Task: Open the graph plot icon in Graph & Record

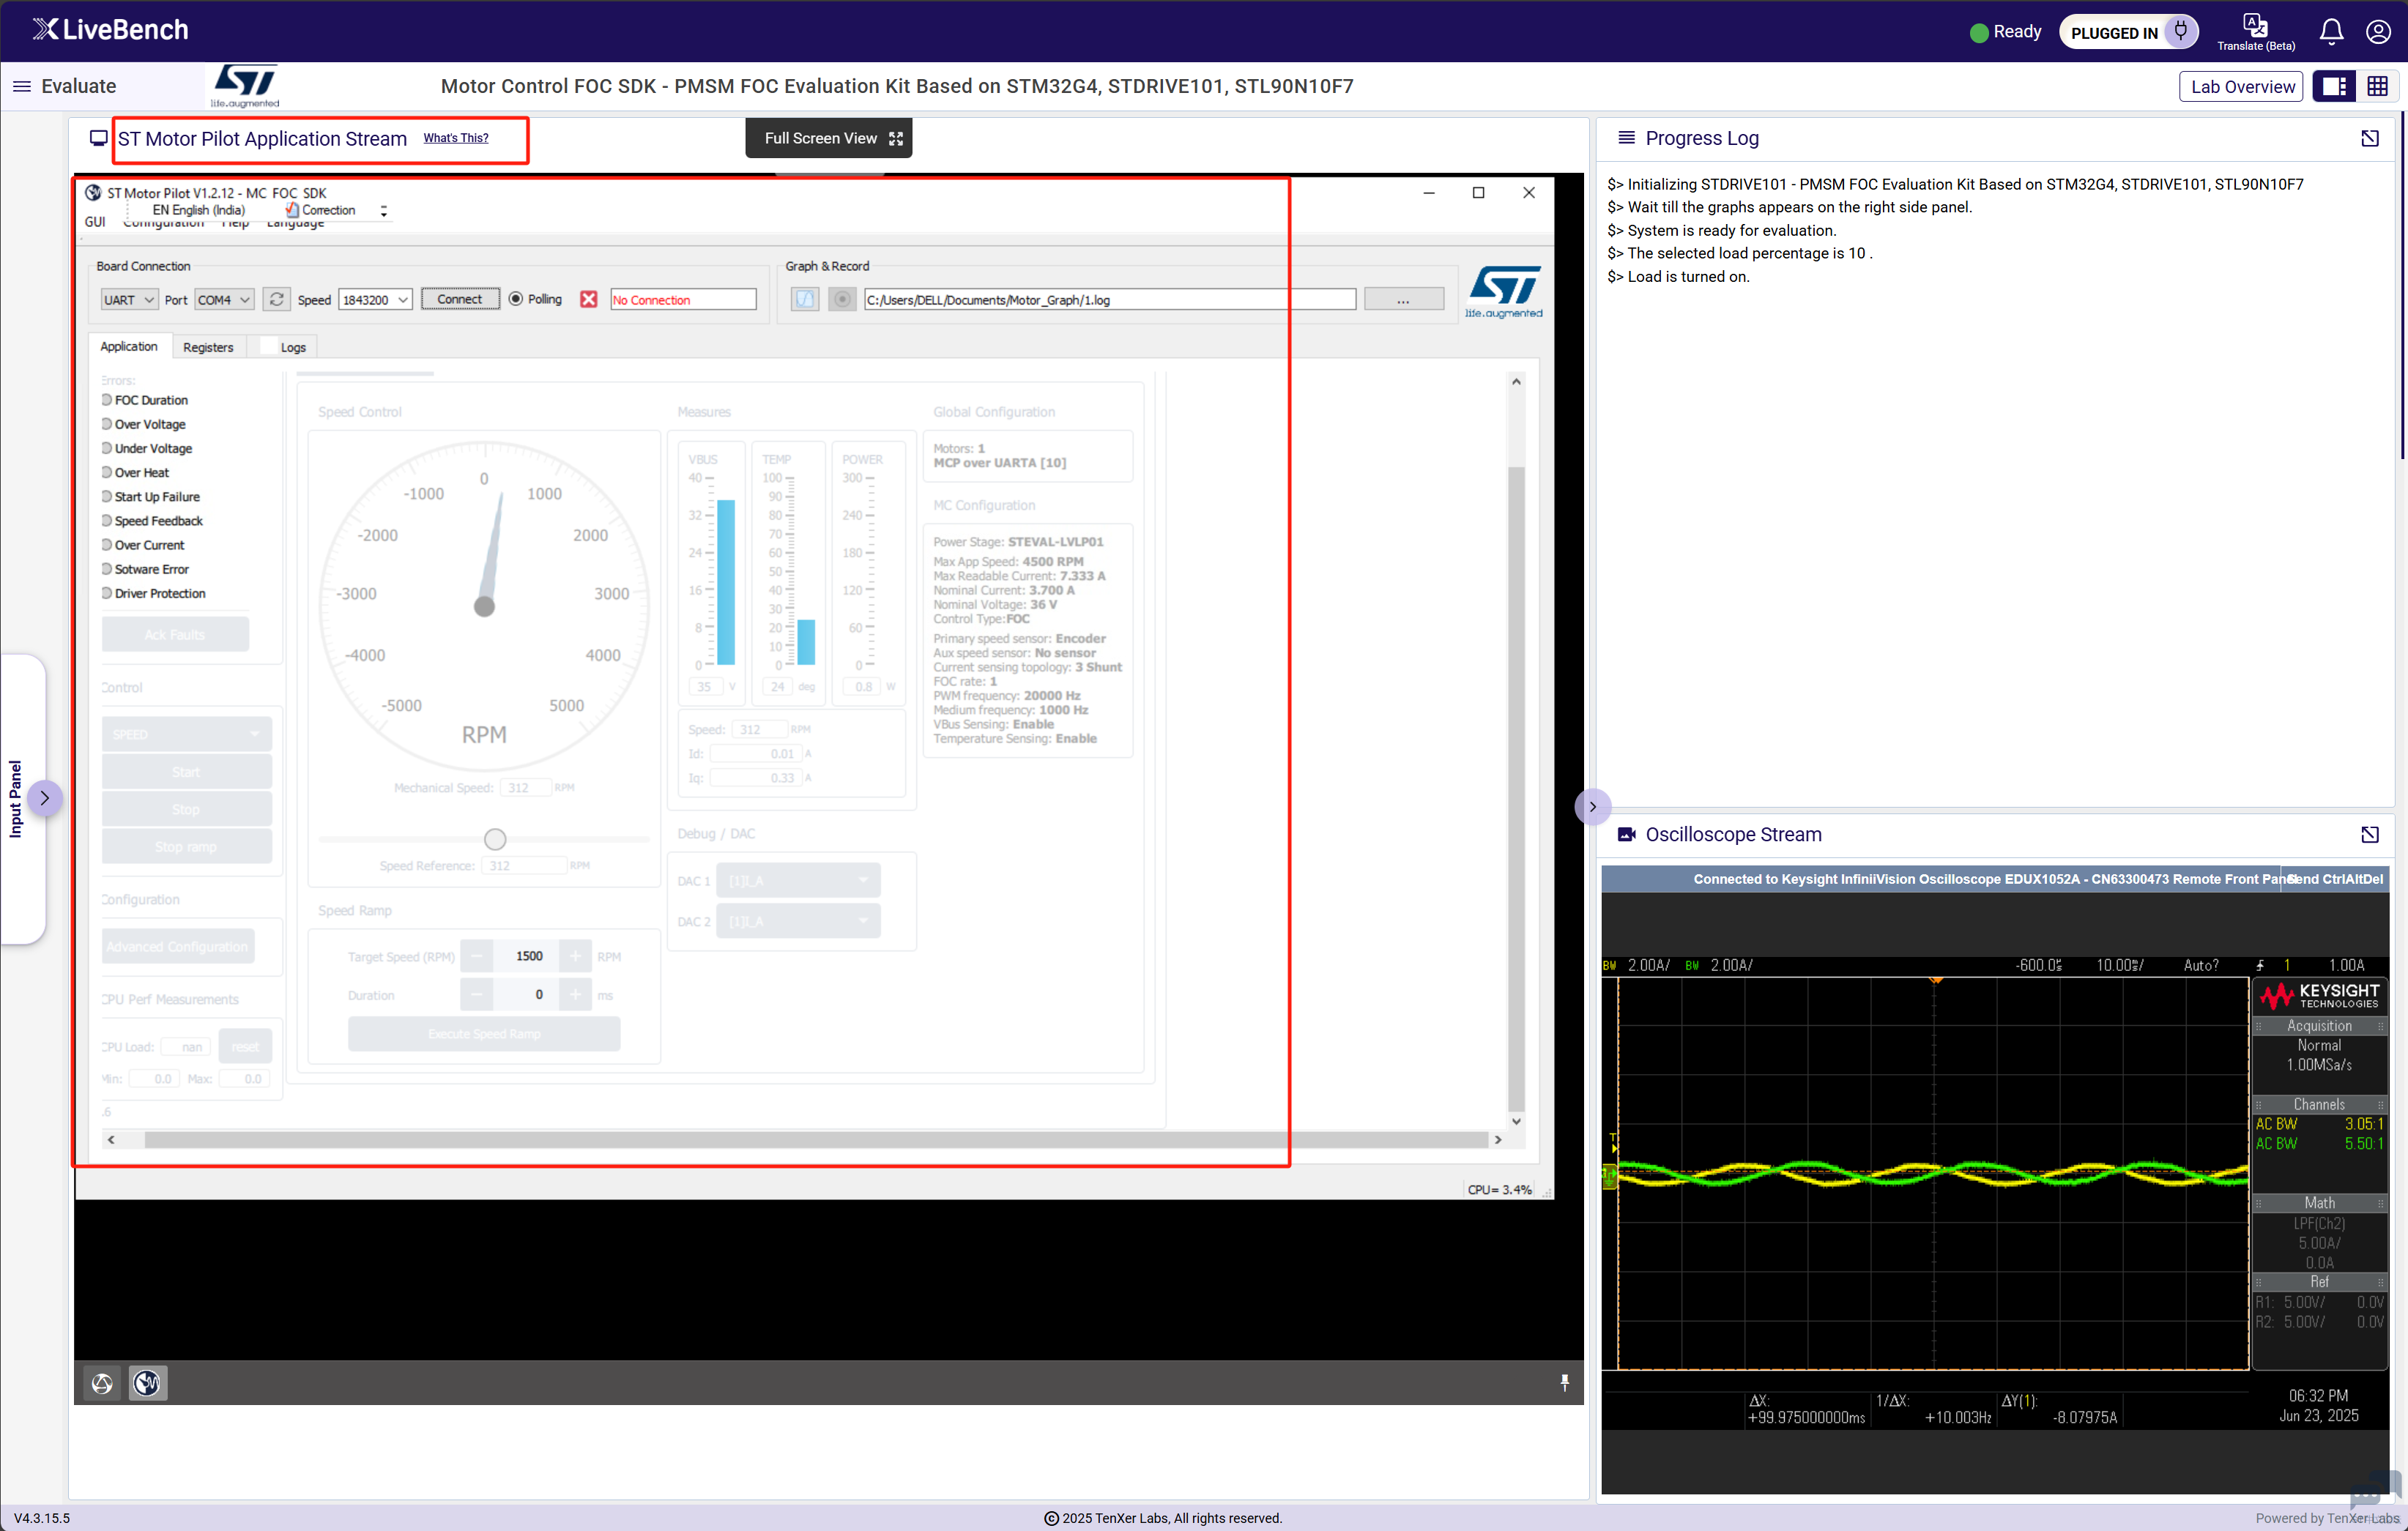Action: click(x=805, y=299)
